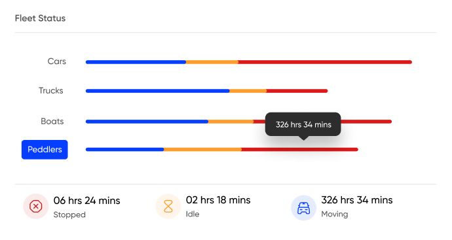Click the blue segment of Boats bar

147,122
